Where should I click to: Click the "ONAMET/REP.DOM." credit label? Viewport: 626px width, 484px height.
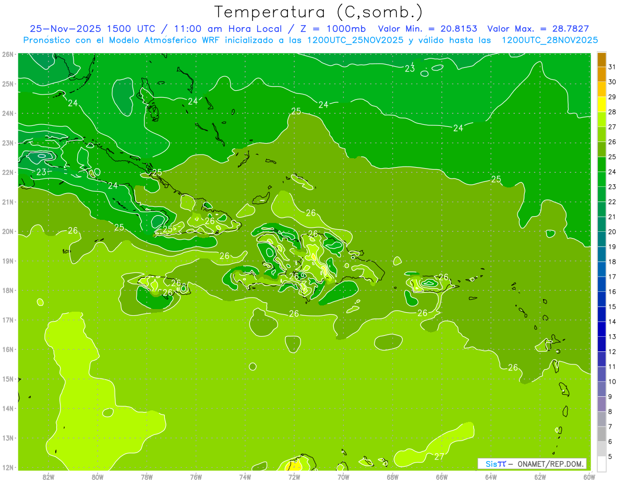(x=550, y=464)
